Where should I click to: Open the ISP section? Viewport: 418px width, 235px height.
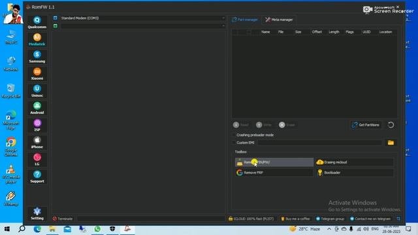37,125
